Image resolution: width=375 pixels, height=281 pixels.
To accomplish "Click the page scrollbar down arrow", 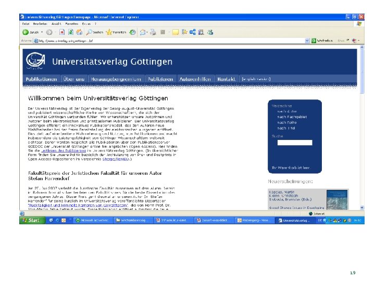I will click(x=362, y=208).
